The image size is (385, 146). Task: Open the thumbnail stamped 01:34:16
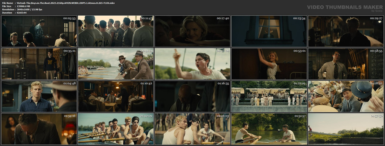point(39,129)
